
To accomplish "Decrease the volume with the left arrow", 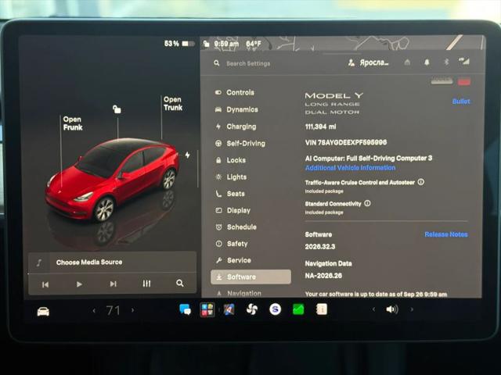I will [373, 309].
